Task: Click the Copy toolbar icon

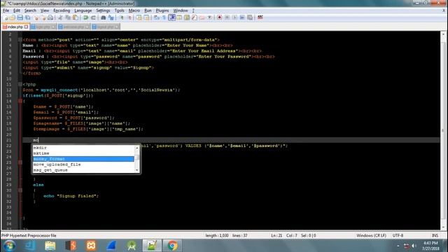Action: (x=68, y=17)
